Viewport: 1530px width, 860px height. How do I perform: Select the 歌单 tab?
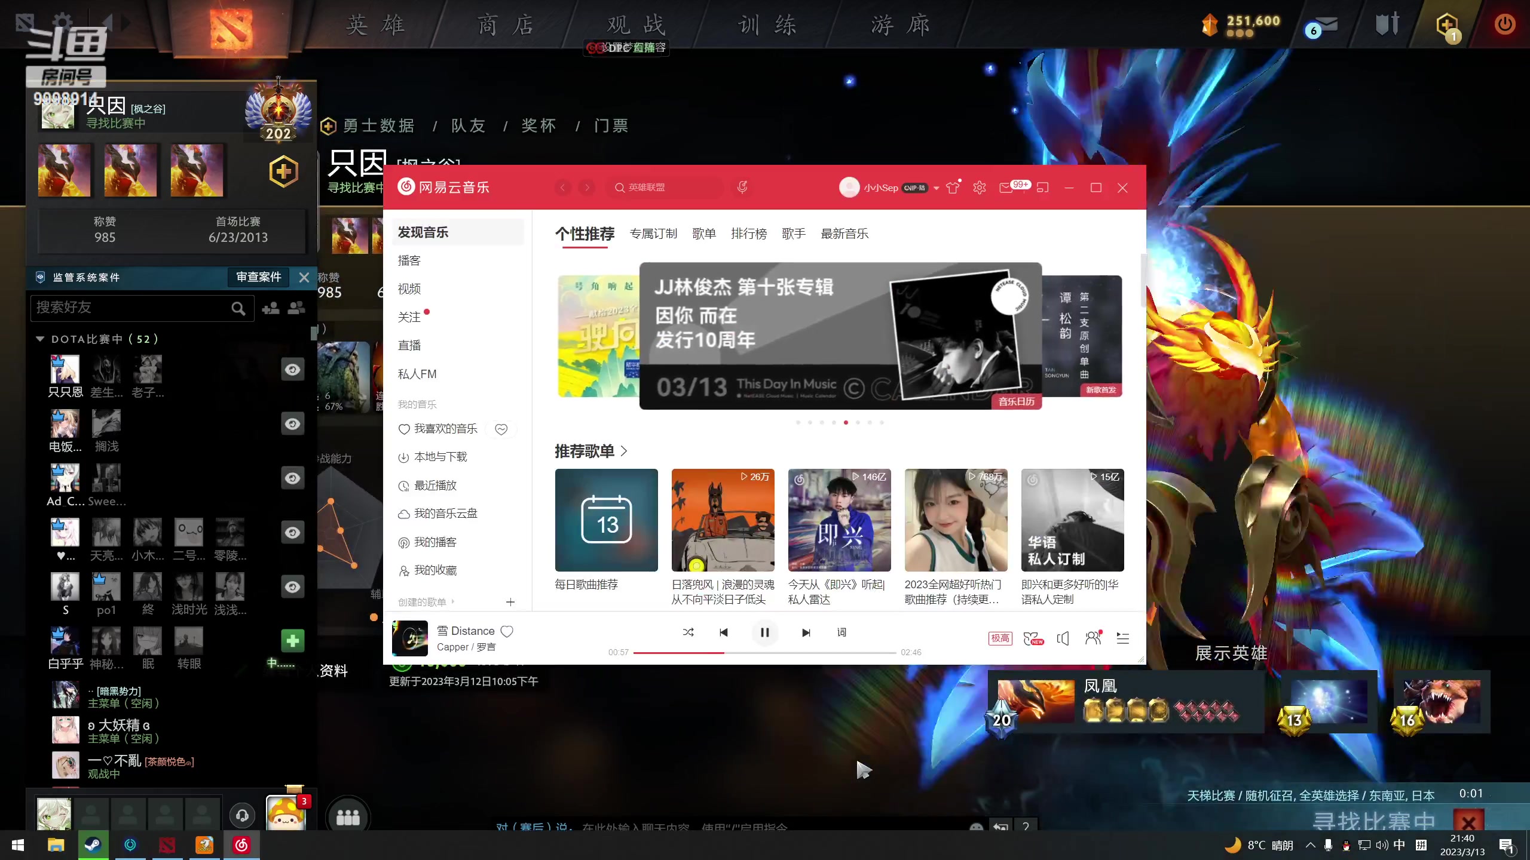point(704,234)
